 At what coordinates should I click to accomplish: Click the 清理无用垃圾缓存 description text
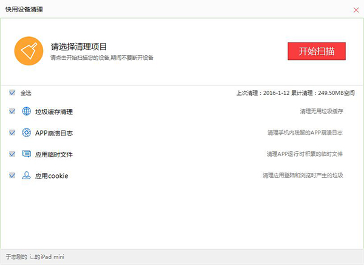pos(322,112)
